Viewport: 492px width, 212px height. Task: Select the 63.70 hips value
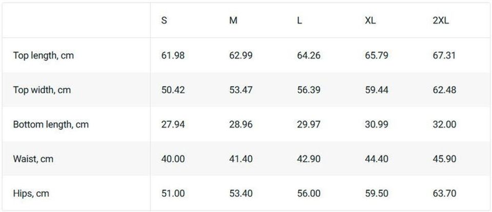(x=444, y=194)
